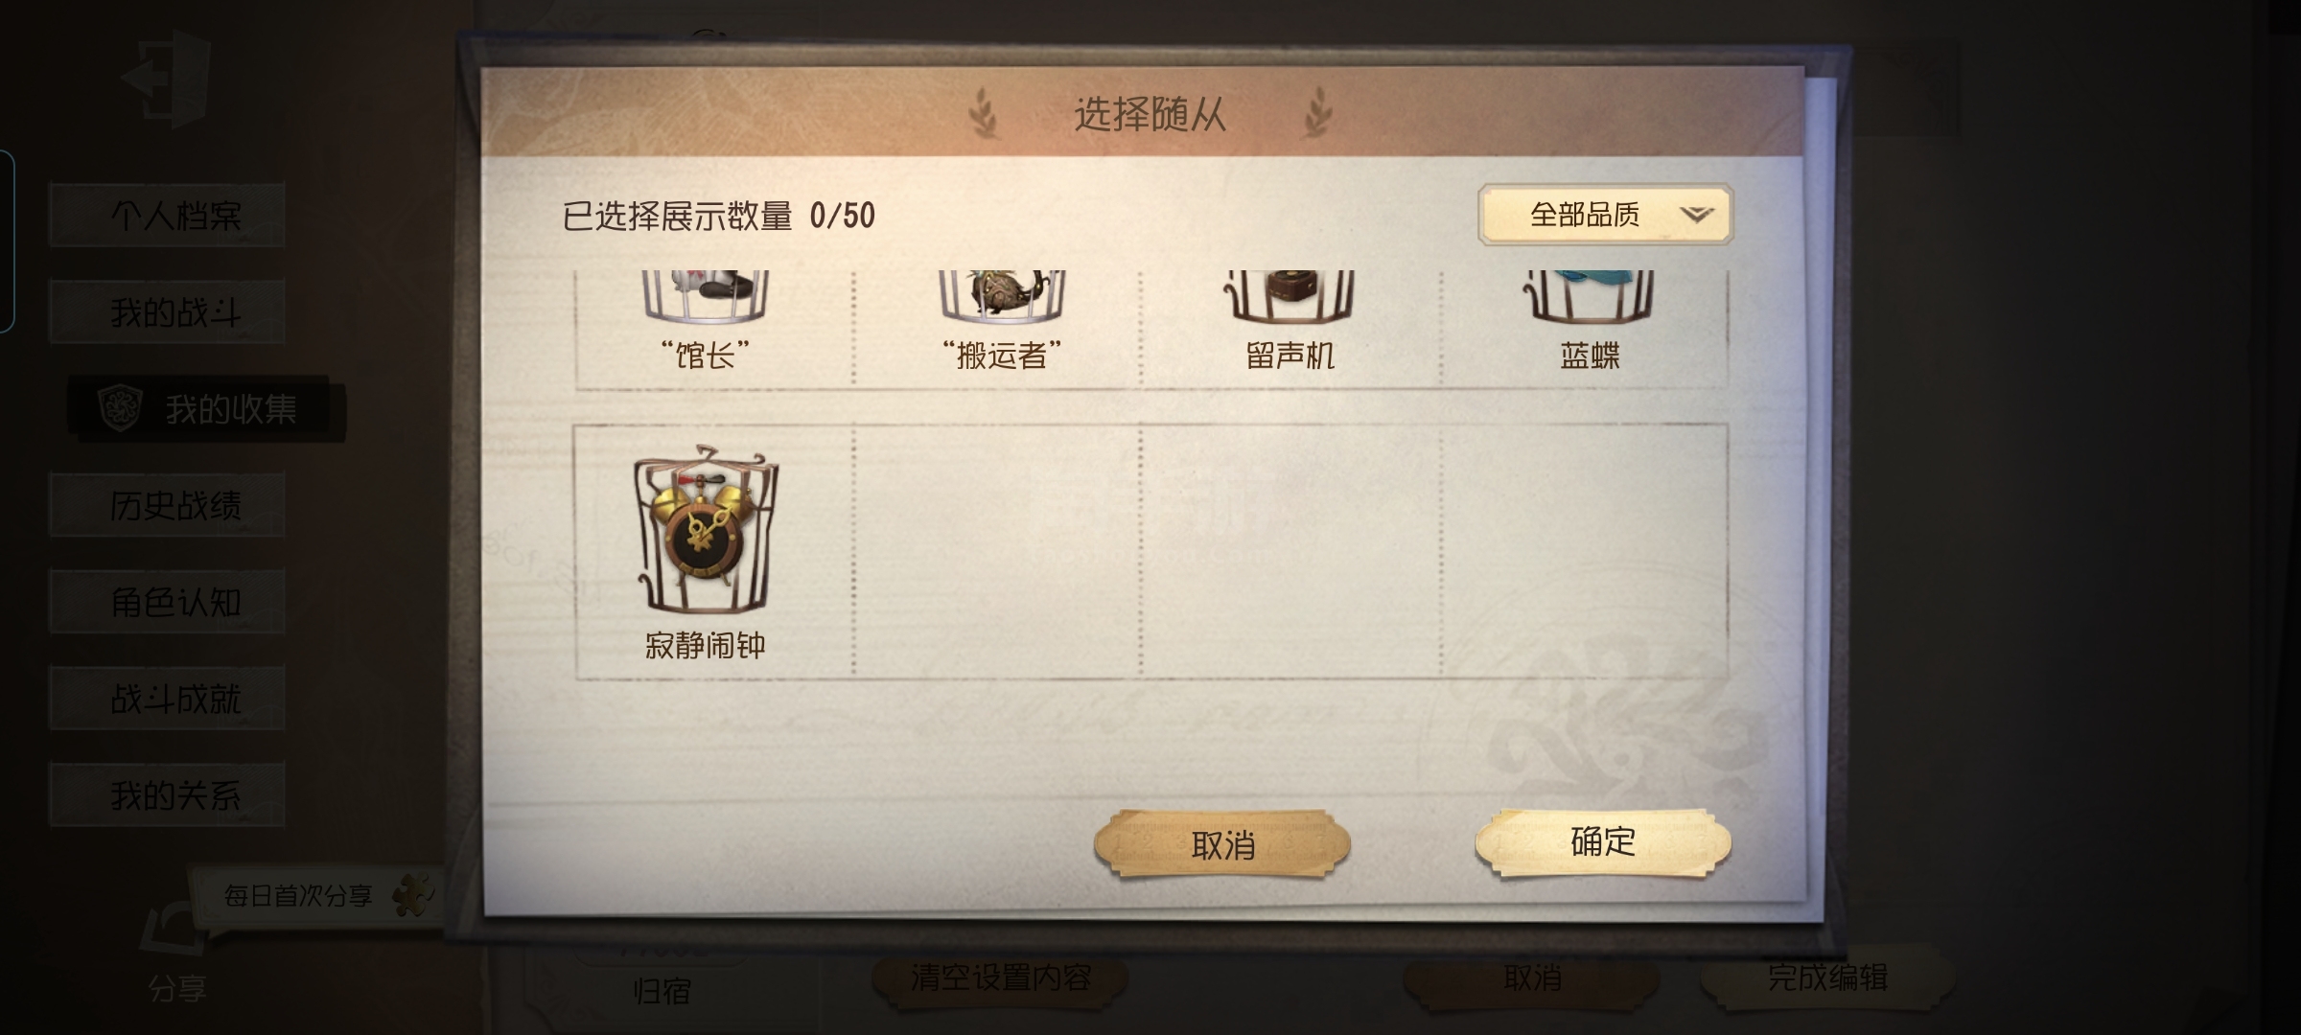The image size is (2301, 1035).
Task: Click 清空设置内容 button
Action: (x=1000, y=979)
